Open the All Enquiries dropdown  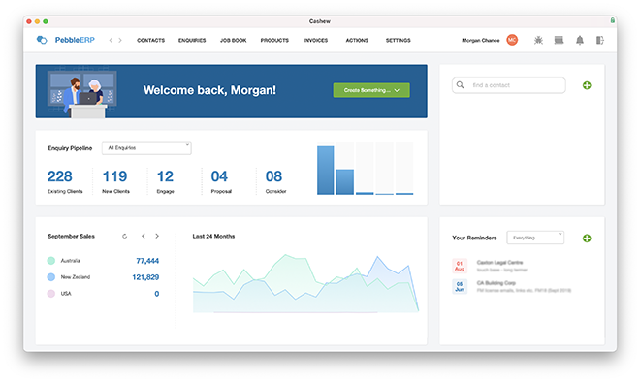[x=146, y=148]
